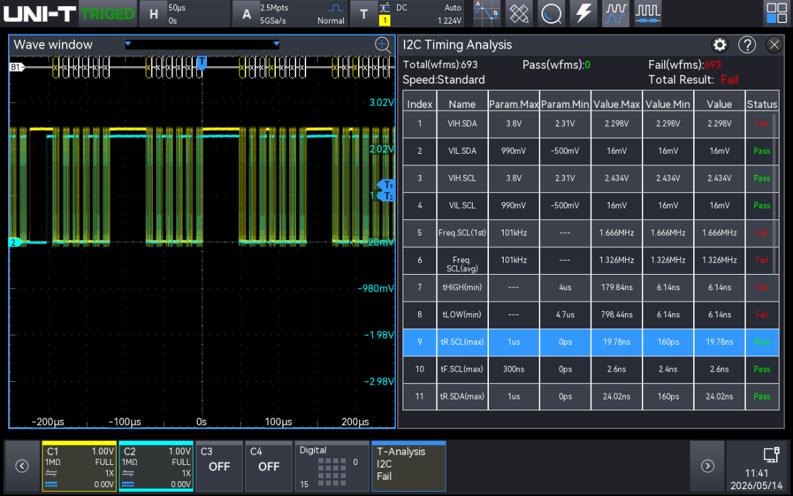Toggle the TRIGED run/stop status
This screenshot has height=496, width=793.
click(108, 13)
